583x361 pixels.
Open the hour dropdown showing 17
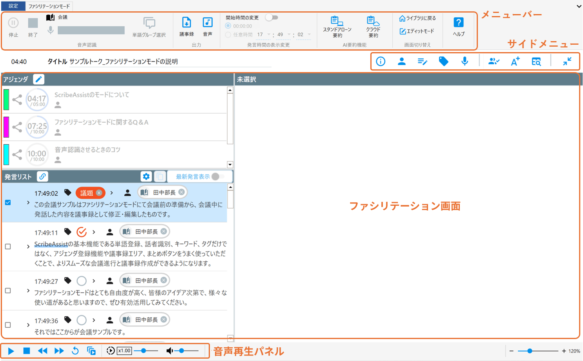point(269,34)
